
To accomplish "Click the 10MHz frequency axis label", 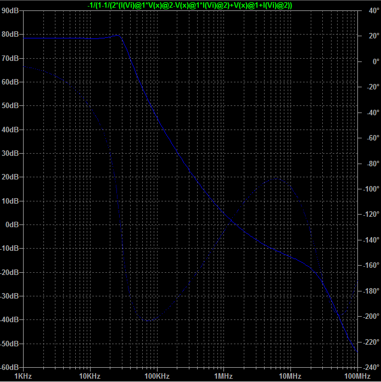I will point(290,376).
